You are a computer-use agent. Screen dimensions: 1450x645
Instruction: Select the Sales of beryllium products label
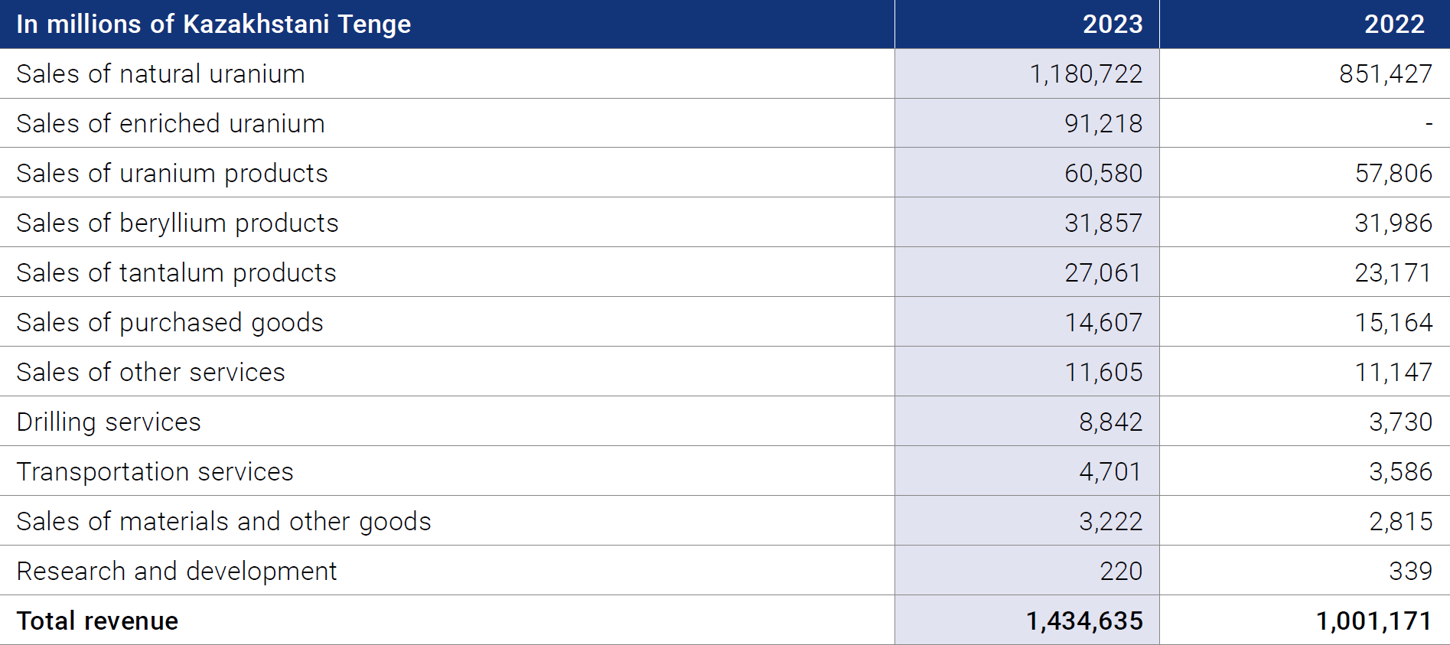(x=178, y=223)
